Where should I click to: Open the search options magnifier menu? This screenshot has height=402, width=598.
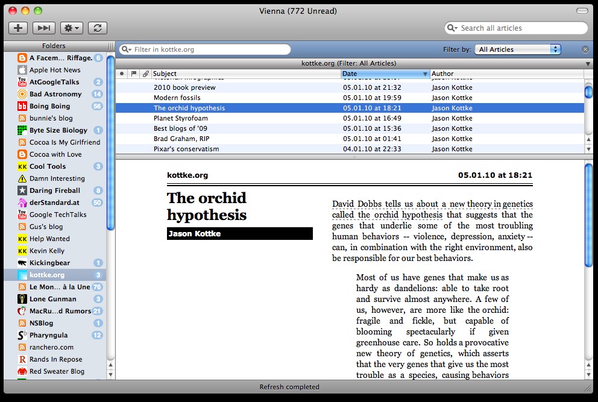(x=452, y=28)
